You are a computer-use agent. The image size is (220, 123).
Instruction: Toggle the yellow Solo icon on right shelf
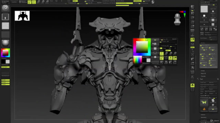point(192,85)
